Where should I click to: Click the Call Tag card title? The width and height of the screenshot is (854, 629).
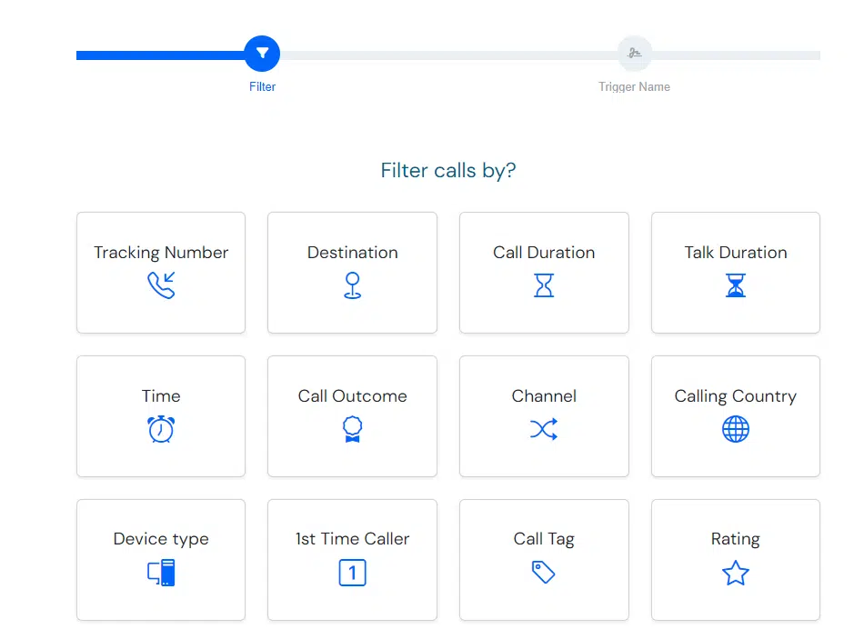tap(544, 539)
